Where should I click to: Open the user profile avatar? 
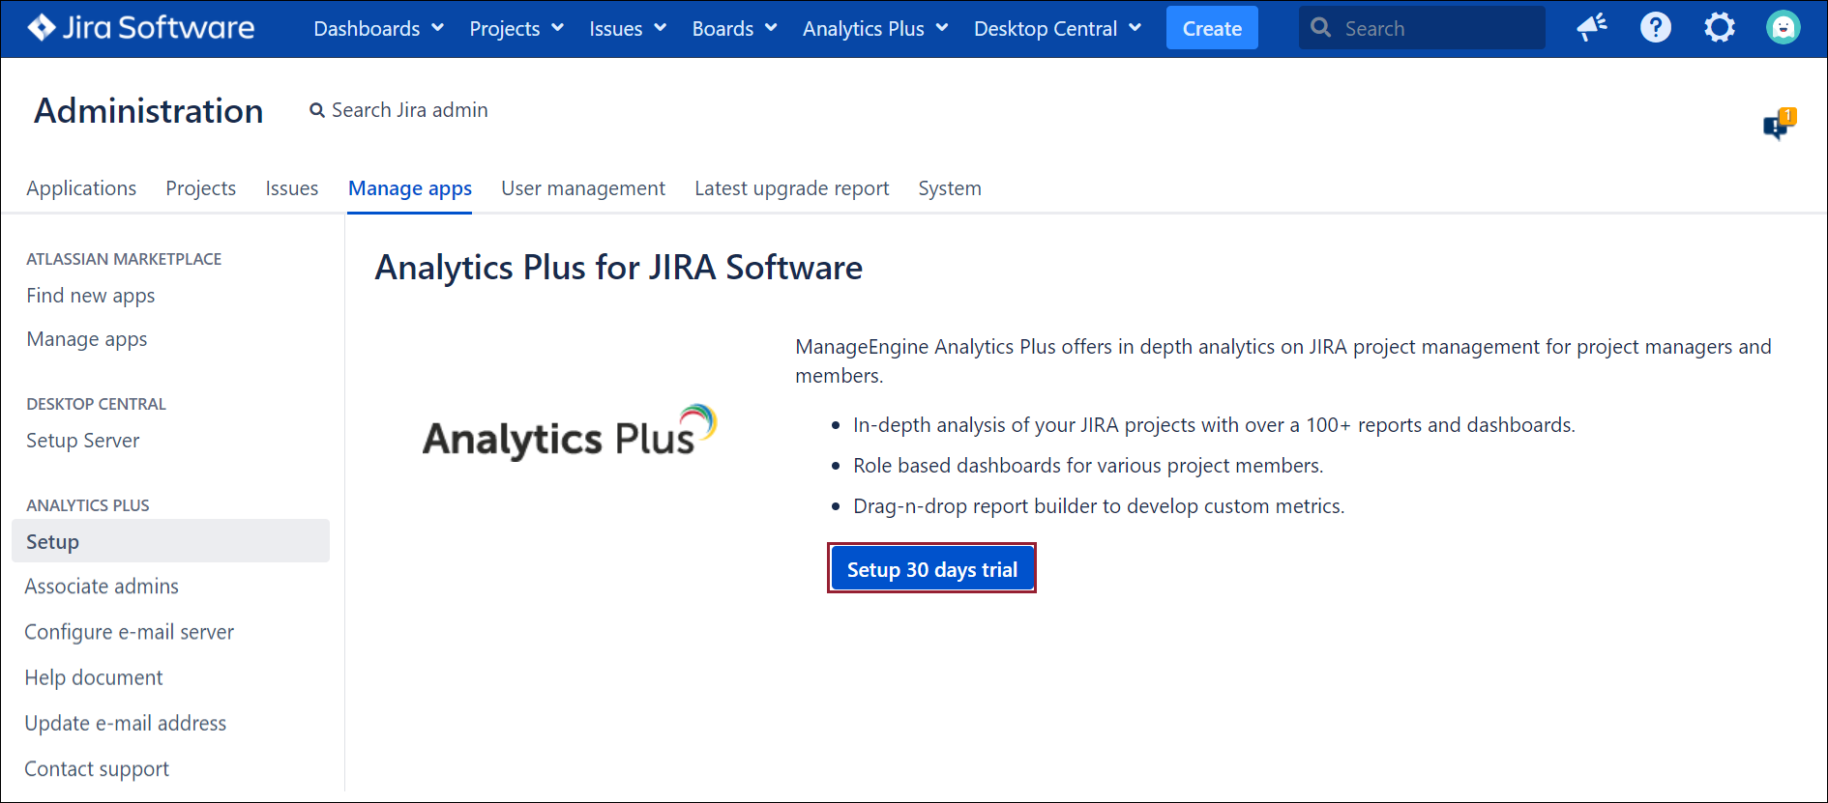click(1783, 28)
